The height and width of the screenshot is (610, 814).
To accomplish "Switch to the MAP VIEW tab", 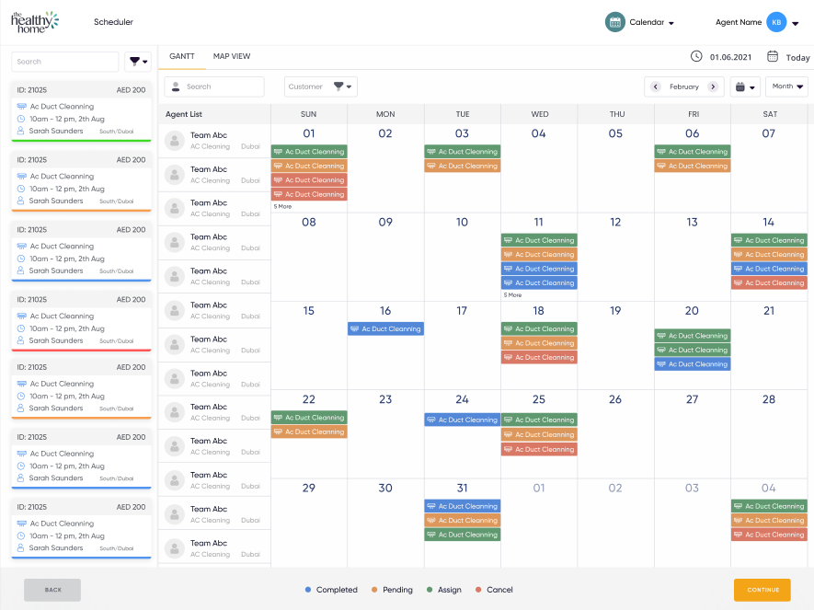I will [x=232, y=56].
